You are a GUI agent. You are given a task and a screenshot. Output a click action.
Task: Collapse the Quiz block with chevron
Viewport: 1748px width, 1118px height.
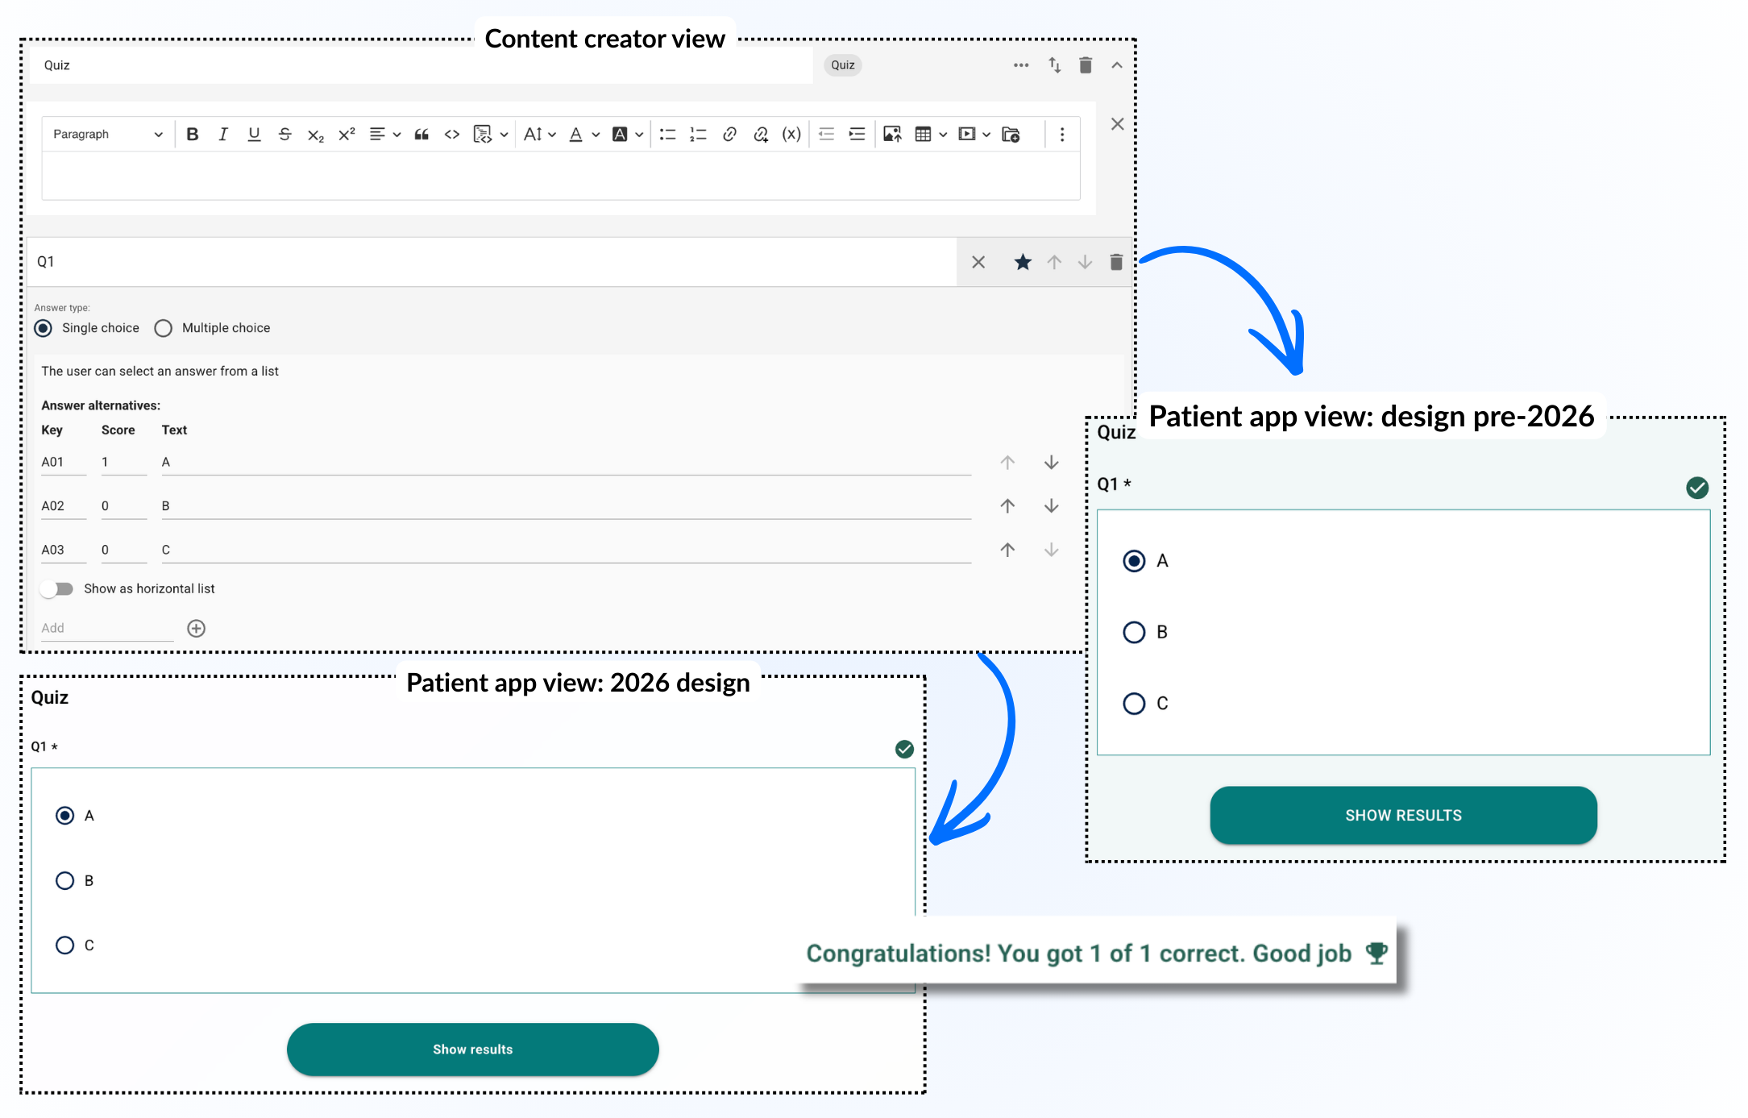[x=1117, y=65]
